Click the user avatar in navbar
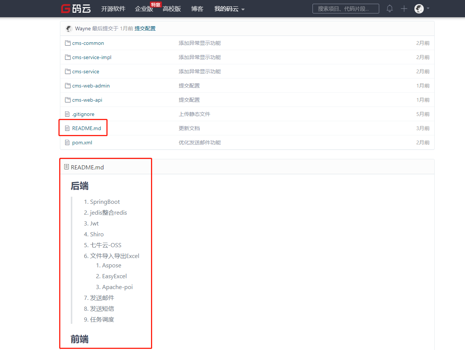 point(419,9)
